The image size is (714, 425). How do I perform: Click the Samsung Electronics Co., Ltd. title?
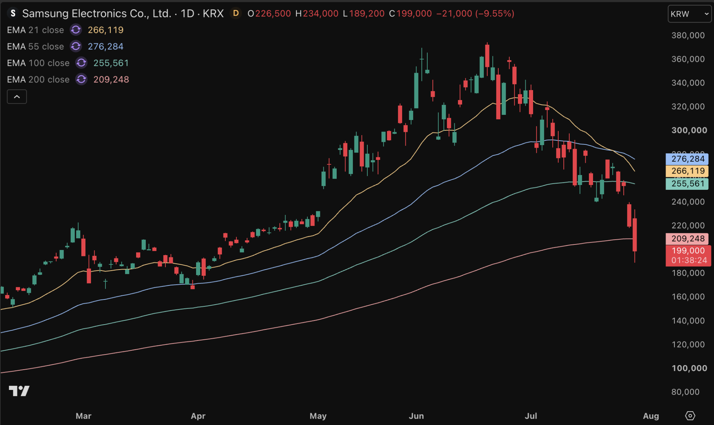tap(97, 13)
